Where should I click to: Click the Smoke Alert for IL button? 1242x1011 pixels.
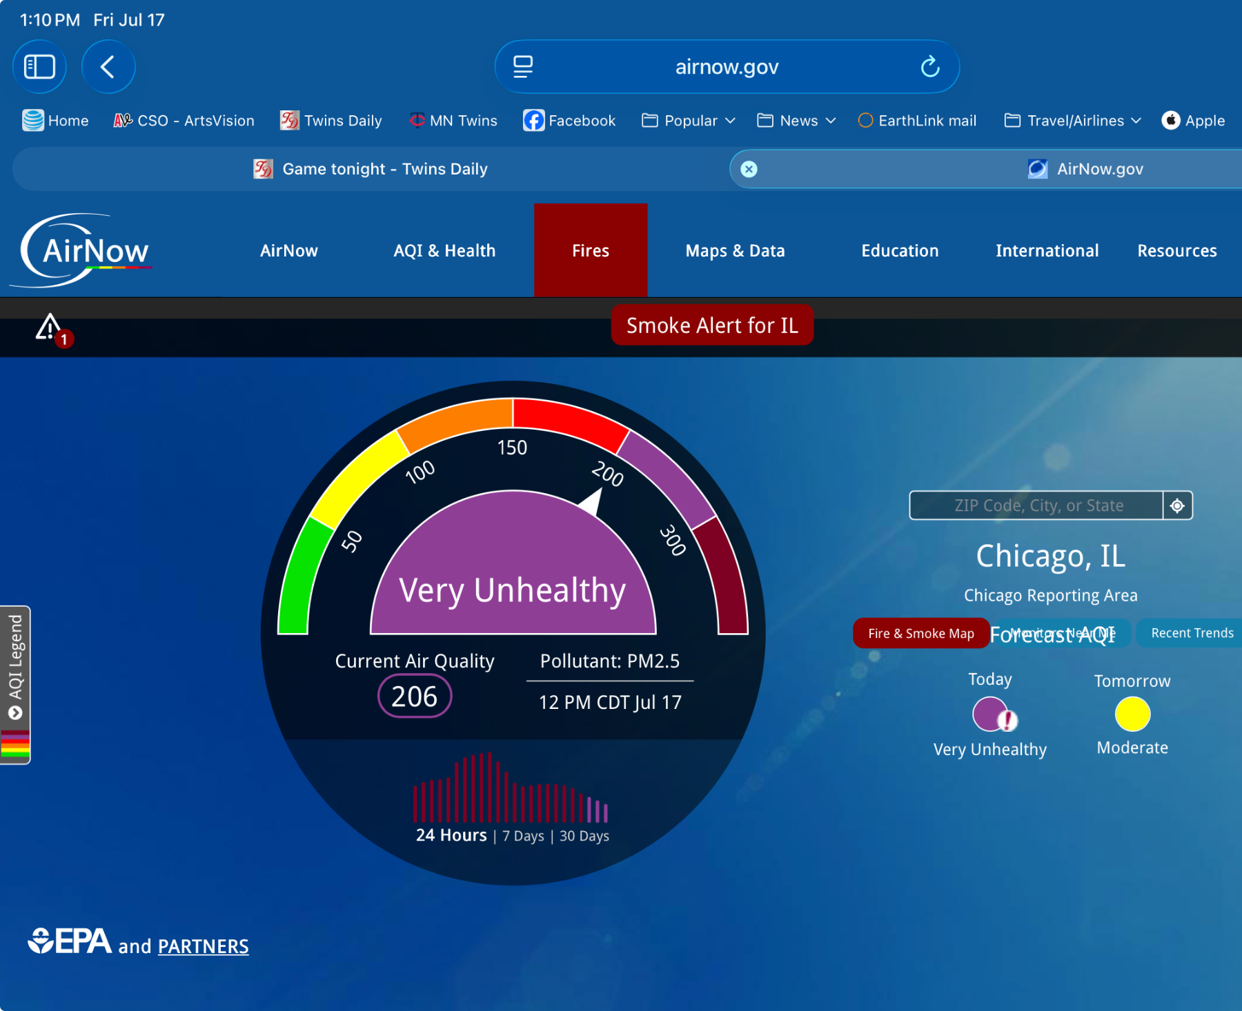[x=712, y=325]
